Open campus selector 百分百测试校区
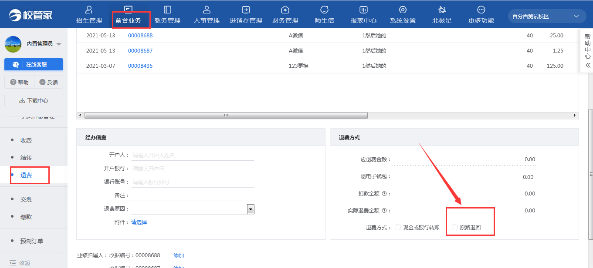 coord(547,16)
